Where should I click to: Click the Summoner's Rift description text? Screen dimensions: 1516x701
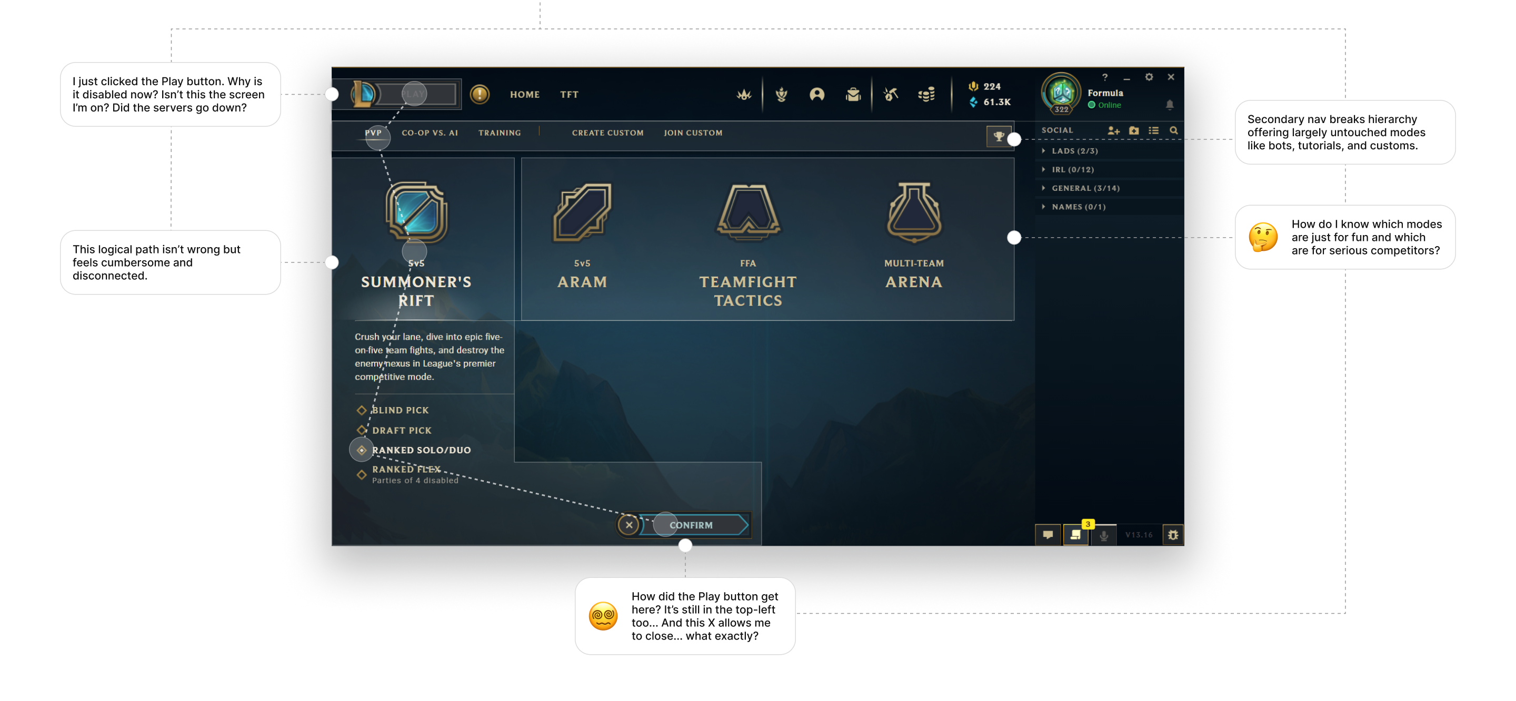(428, 358)
